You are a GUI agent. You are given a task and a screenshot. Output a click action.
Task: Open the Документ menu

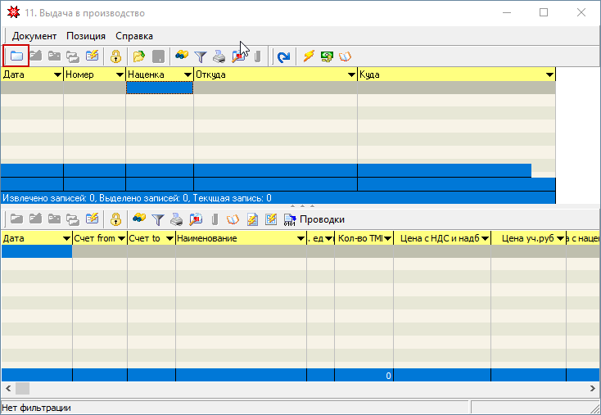pyautogui.click(x=34, y=36)
